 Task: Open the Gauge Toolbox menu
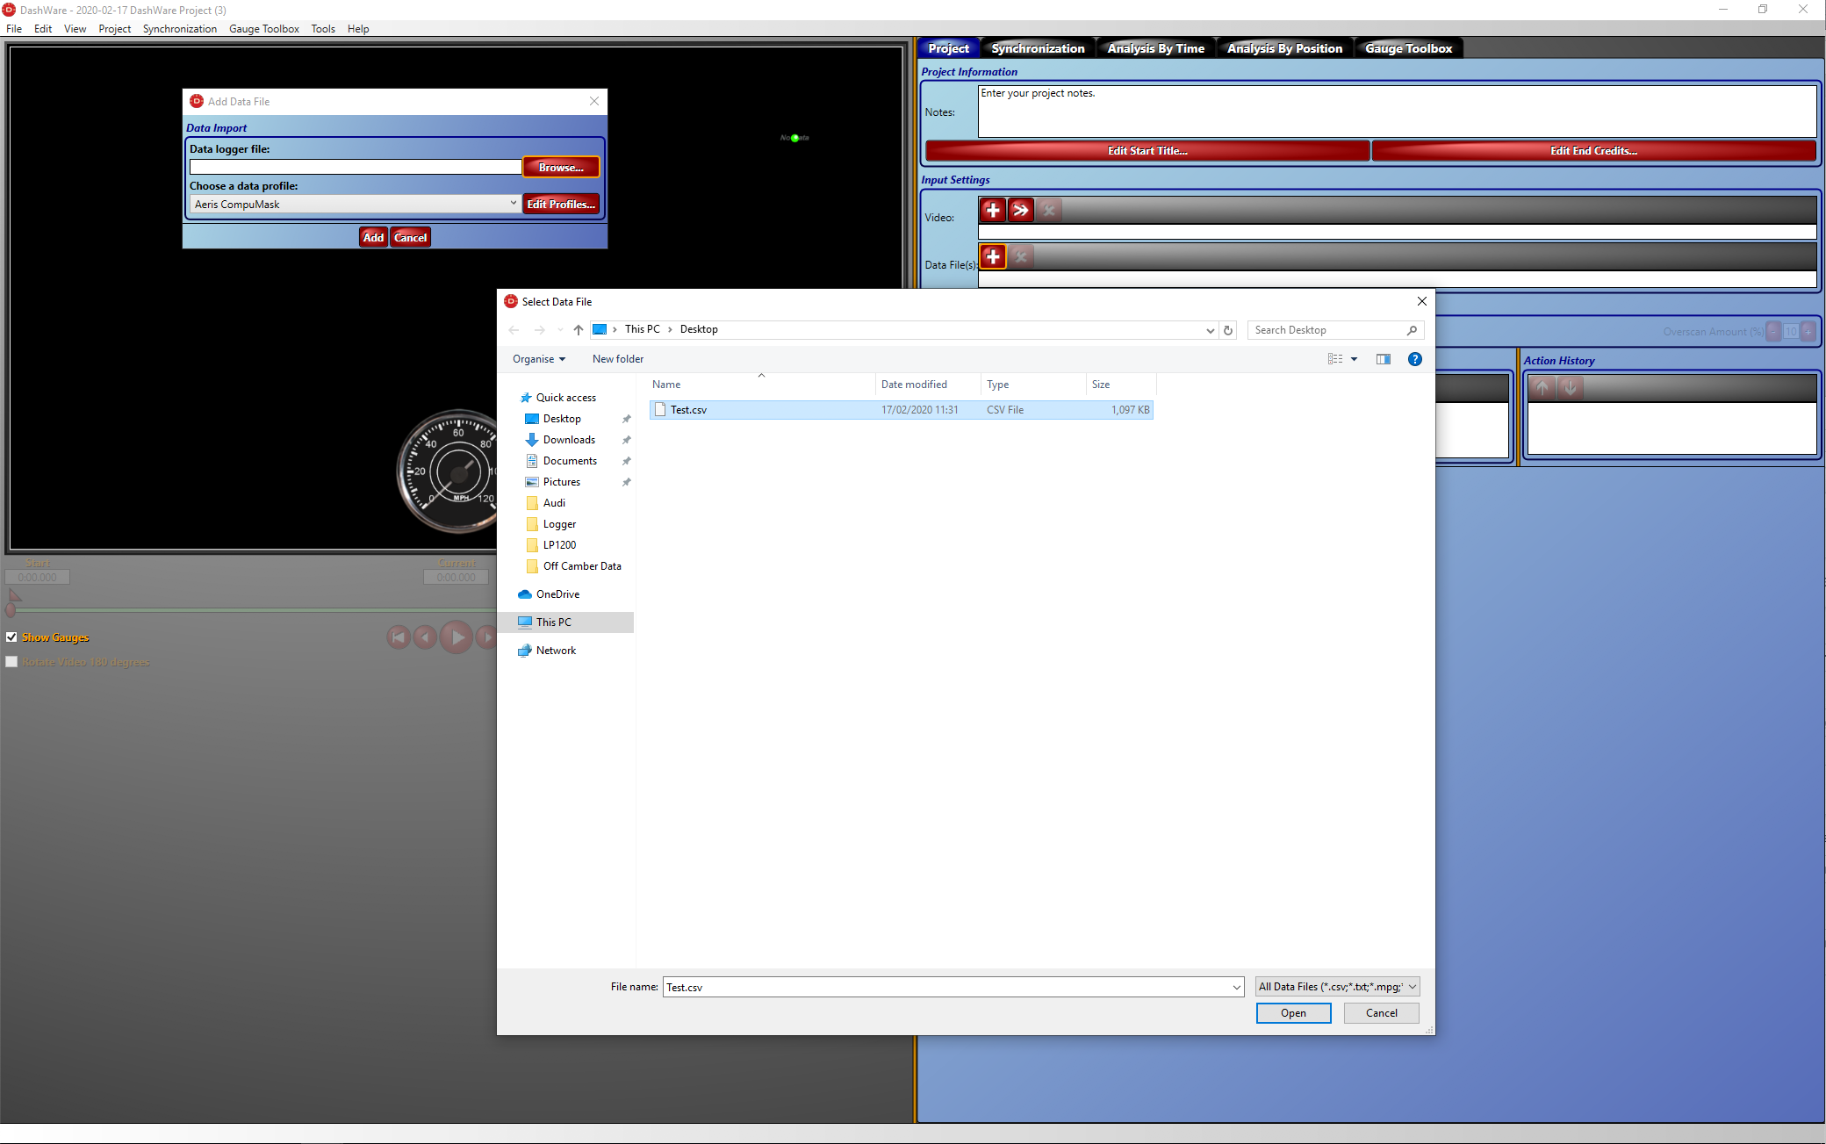coord(263,29)
